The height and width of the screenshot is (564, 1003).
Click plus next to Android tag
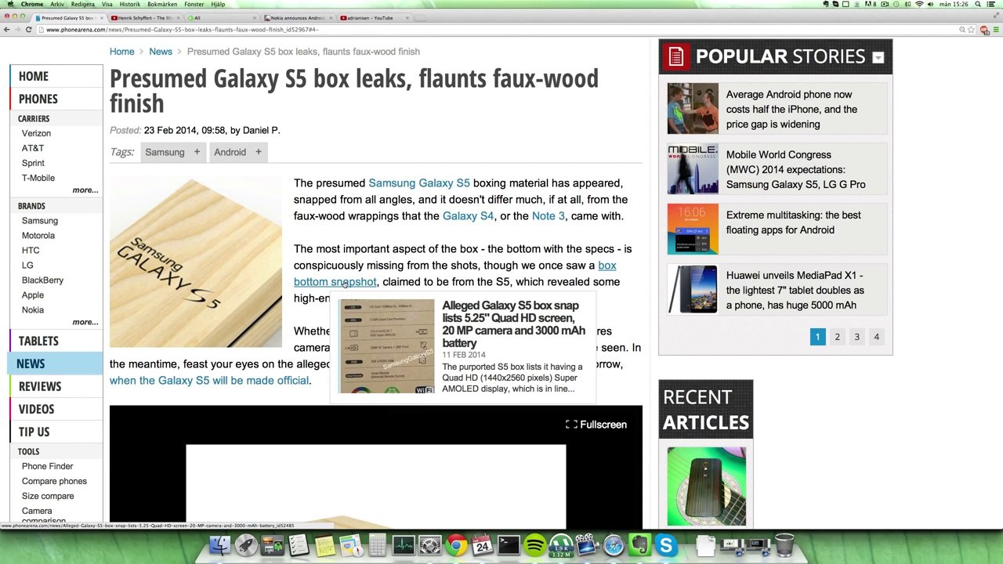[258, 152]
